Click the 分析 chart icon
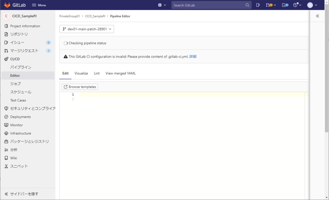 [x=6, y=150]
